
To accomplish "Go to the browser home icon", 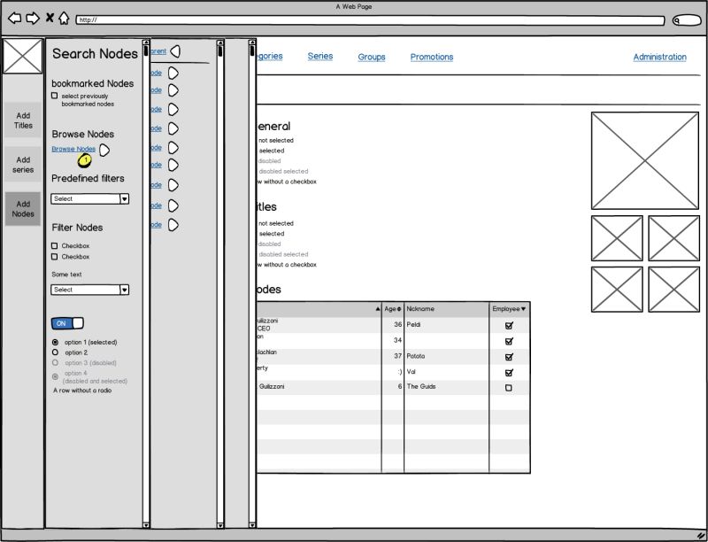I will tap(64, 18).
